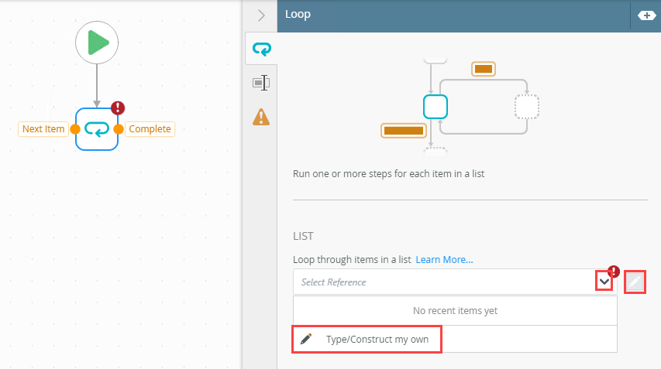Click the orange Next Item connector dot
The image size is (661, 369).
[75, 129]
